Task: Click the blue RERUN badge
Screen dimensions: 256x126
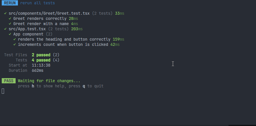Action: click(x=10, y=3)
